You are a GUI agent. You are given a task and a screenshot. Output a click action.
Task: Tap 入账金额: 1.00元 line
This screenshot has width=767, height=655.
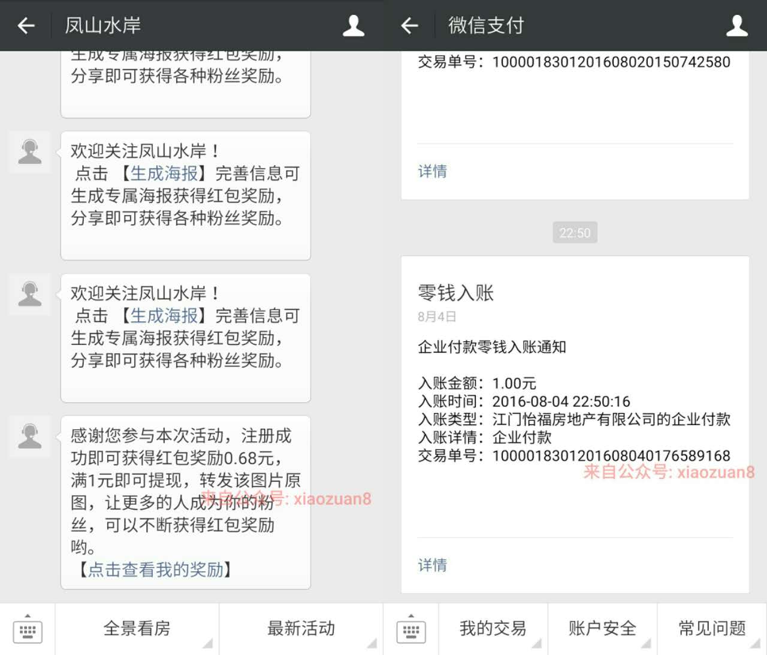coord(477,383)
